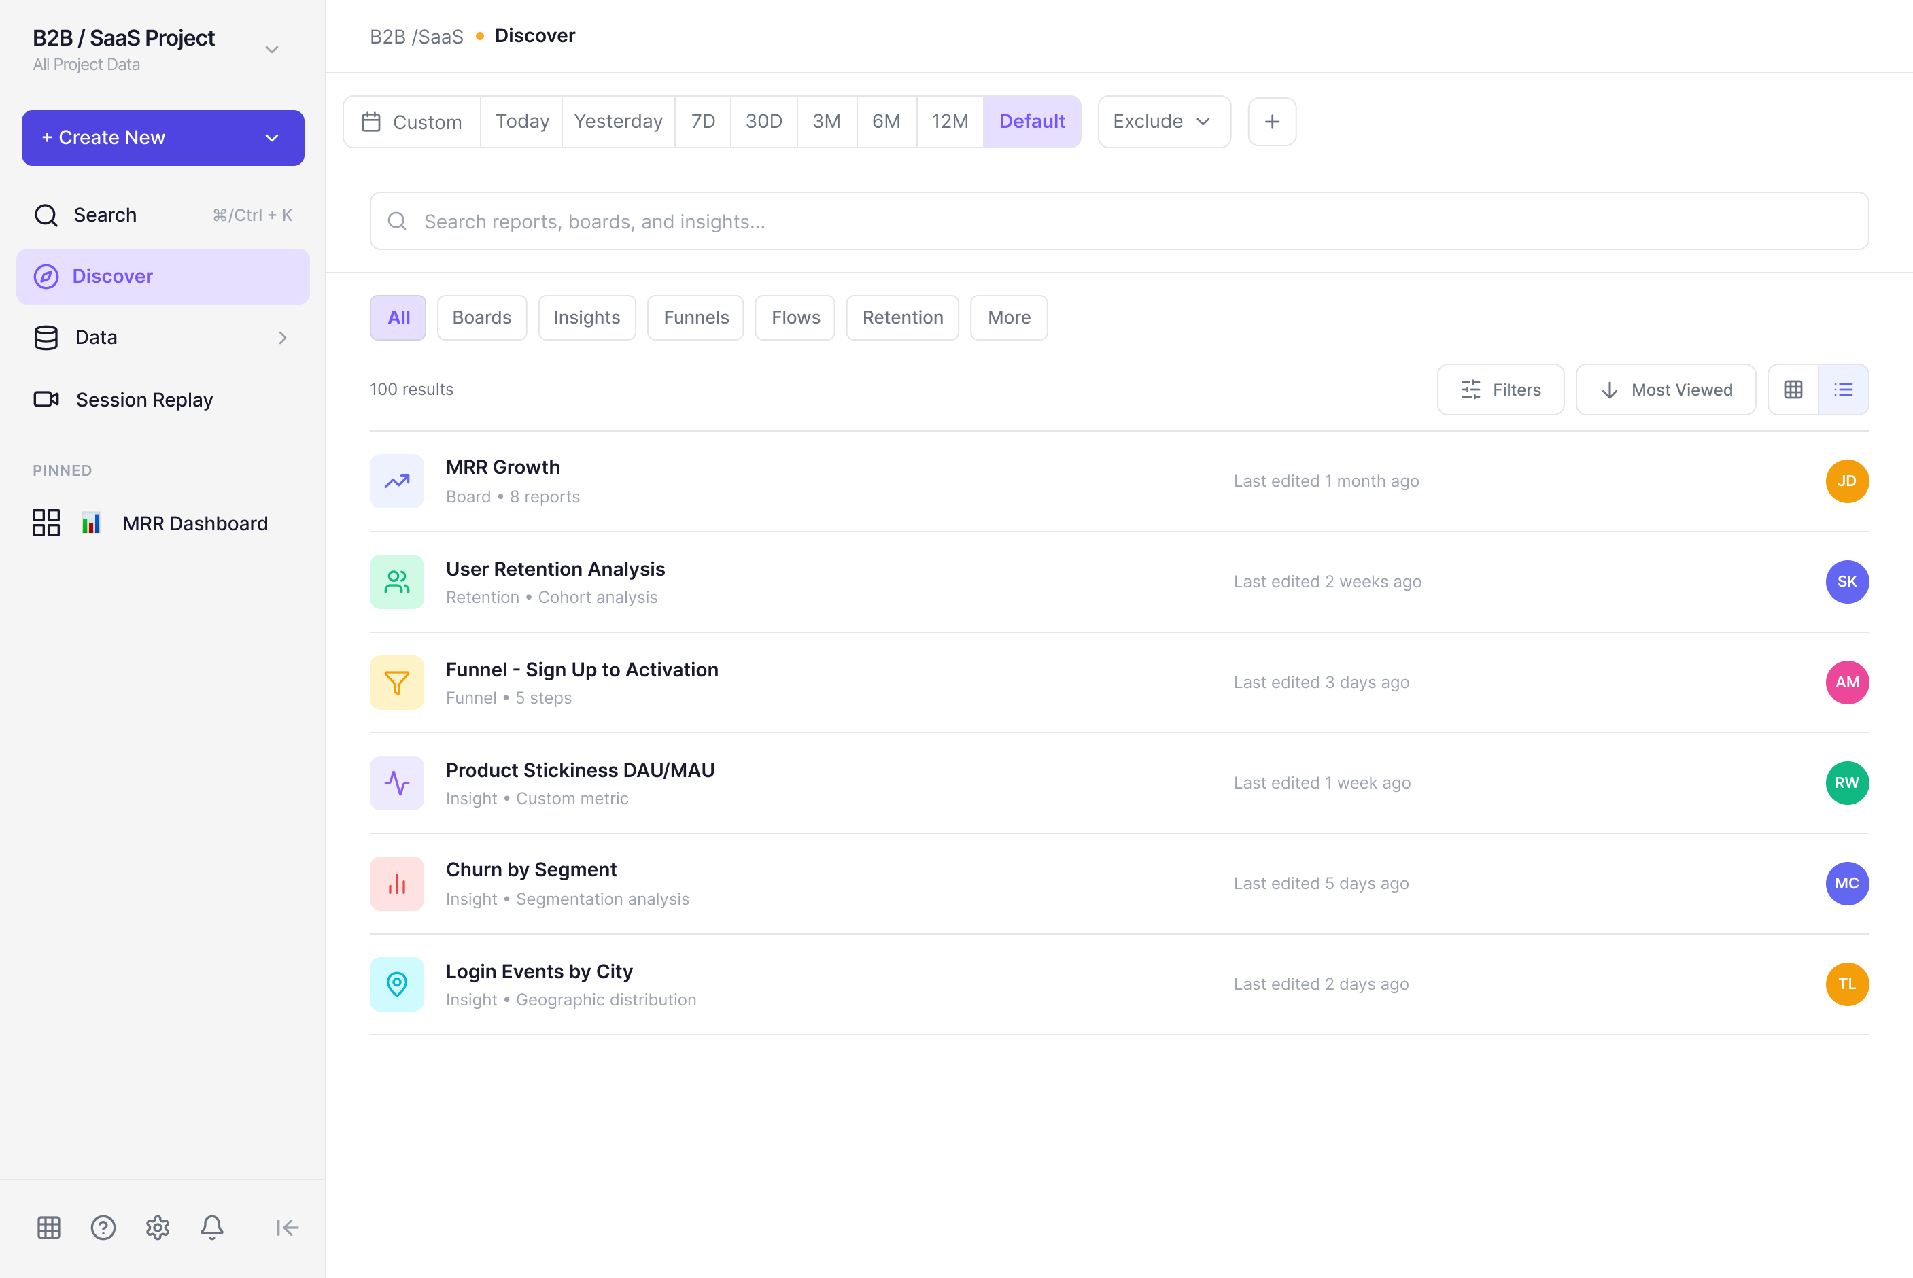Open the Exclude dropdown
Image resolution: width=1913 pixels, height=1278 pixels.
pyautogui.click(x=1163, y=122)
